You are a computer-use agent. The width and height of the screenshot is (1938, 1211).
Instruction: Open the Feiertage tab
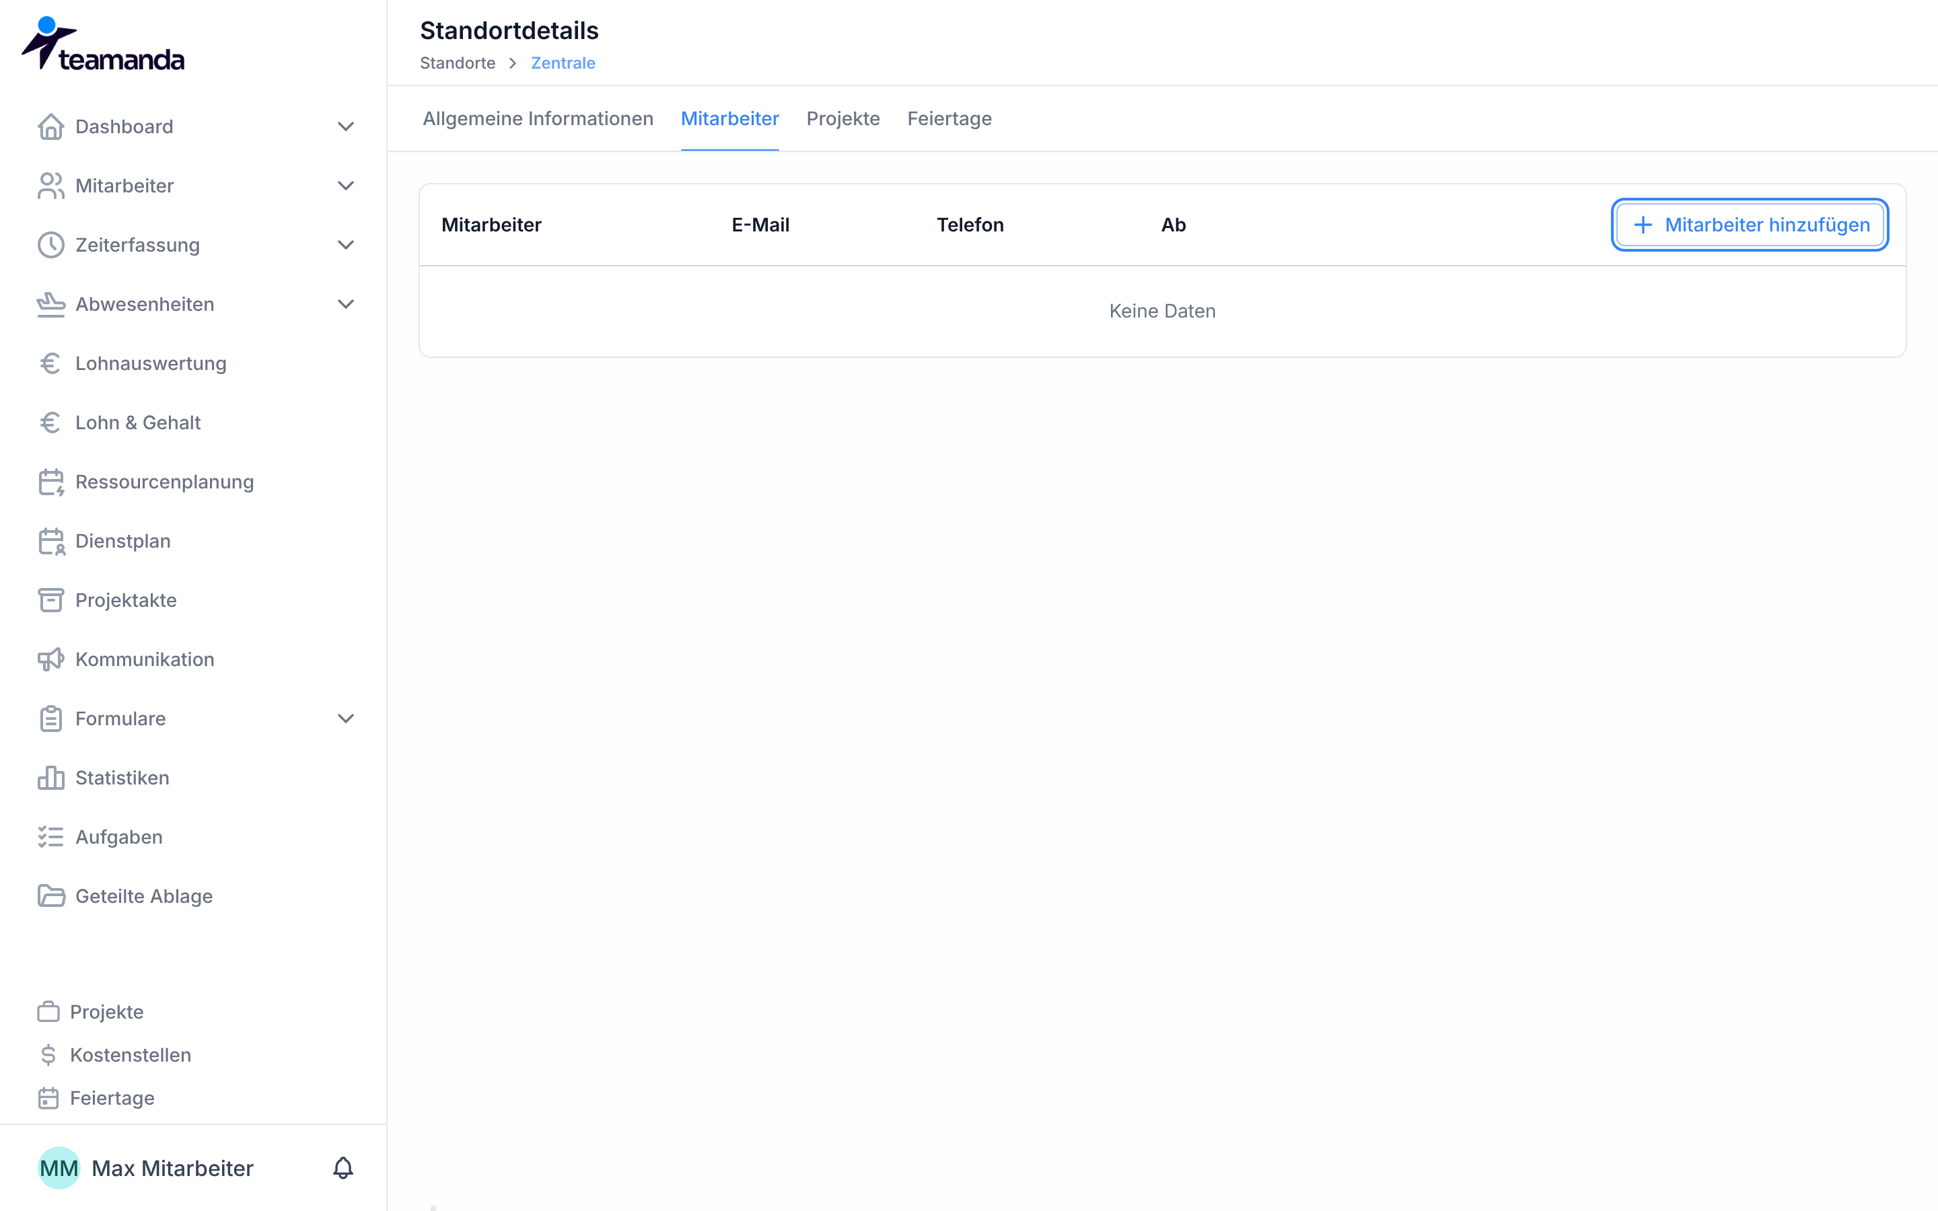(x=949, y=118)
